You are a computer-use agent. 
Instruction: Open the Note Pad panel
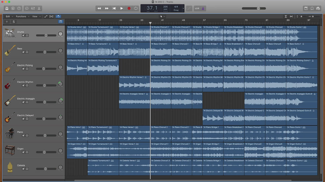(x=306, y=8)
